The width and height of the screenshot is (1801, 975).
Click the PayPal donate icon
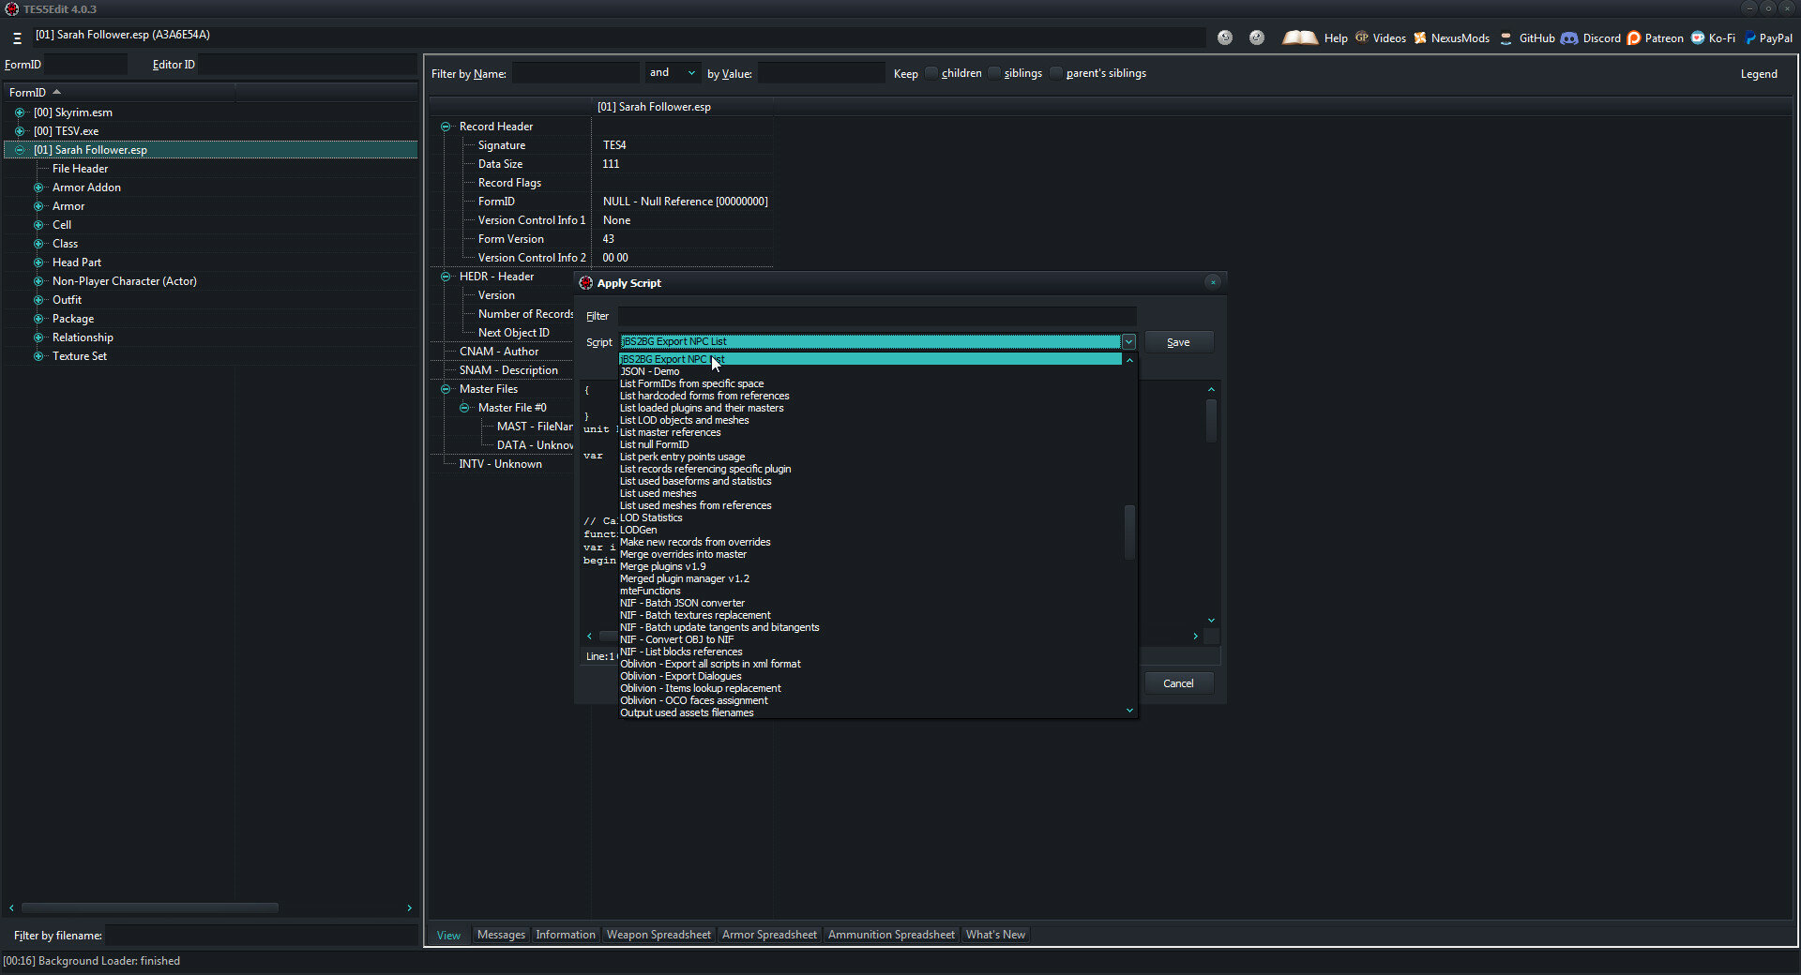[x=1749, y=38]
